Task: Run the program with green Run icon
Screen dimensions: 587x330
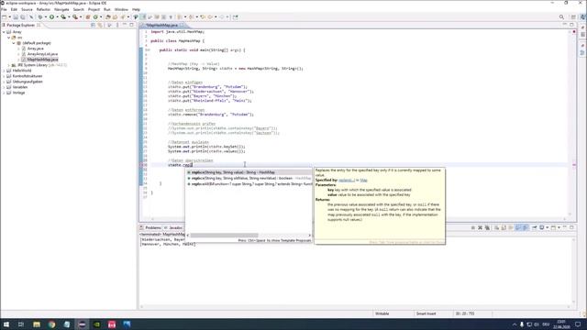Action: click(x=51, y=16)
